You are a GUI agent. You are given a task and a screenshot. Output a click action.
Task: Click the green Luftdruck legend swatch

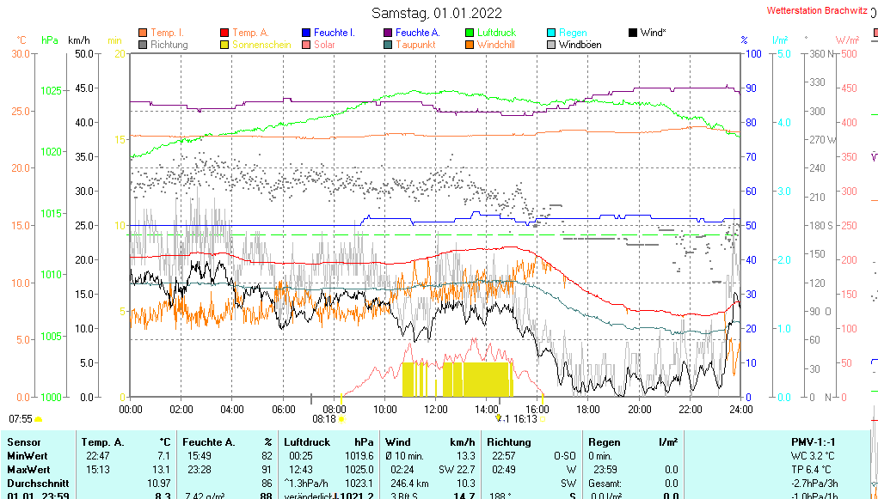point(470,33)
